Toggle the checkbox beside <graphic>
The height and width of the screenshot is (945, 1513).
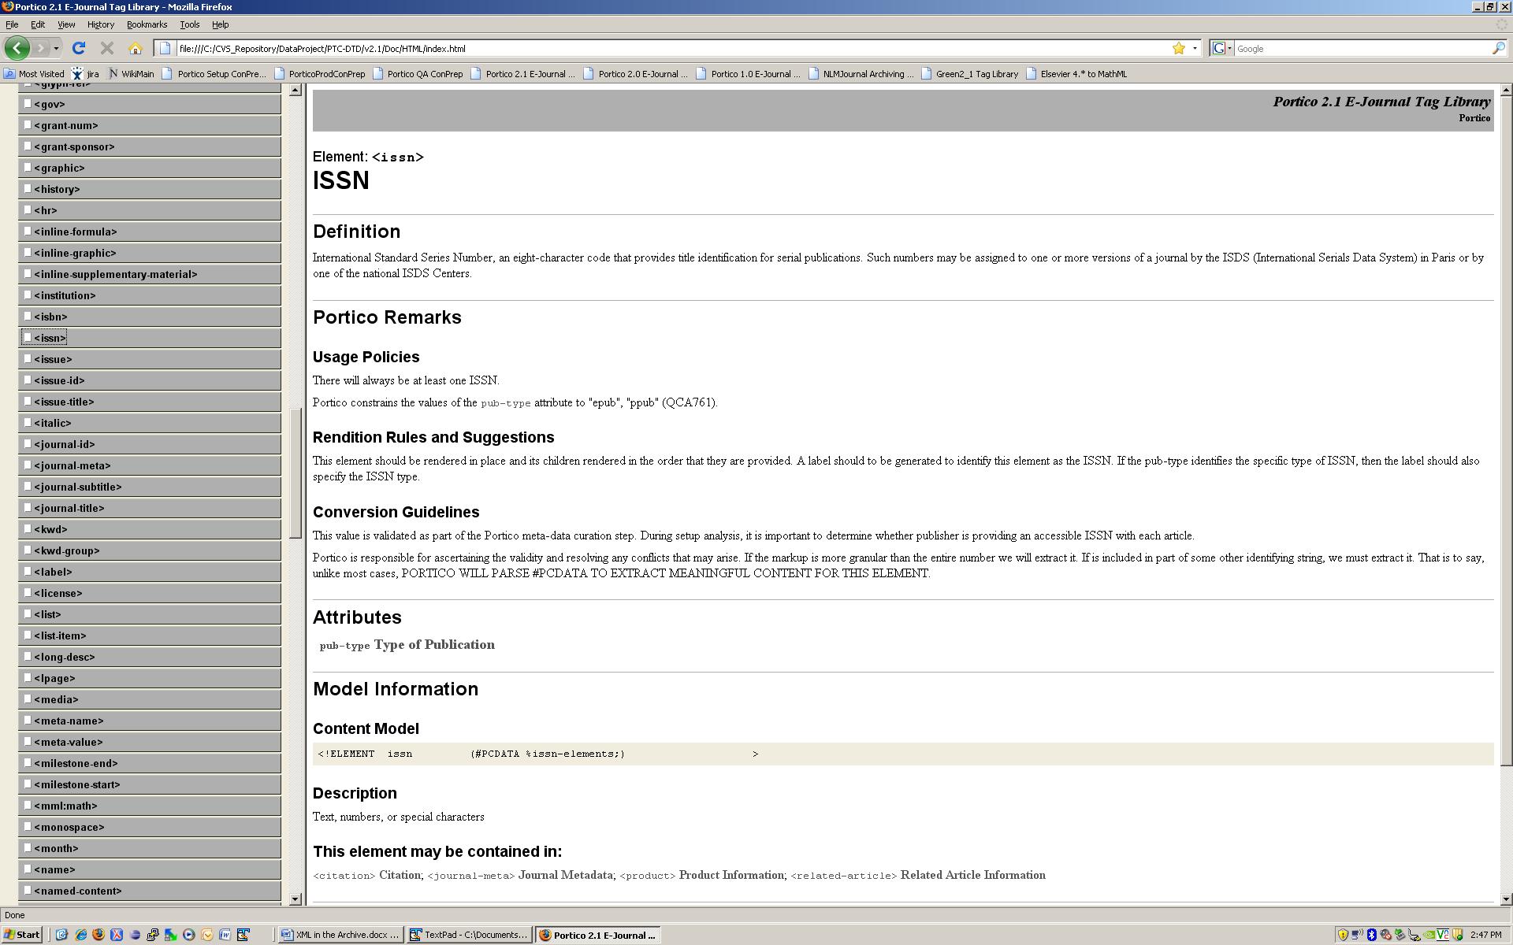tap(28, 167)
